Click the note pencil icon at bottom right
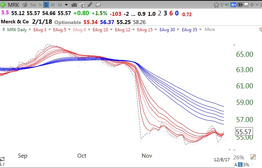 click(x=253, y=157)
